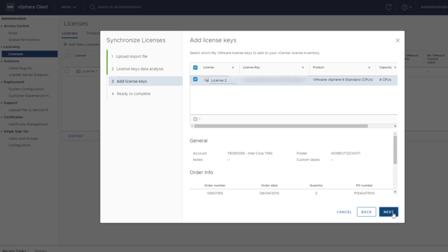This screenshot has height=252, width=448.
Task: Open Roles in the sidebar
Action: [13, 33]
